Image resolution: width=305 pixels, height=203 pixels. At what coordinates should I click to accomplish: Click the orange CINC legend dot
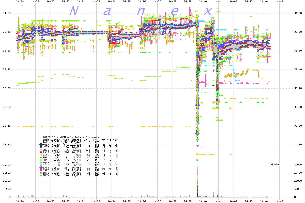[41, 155]
